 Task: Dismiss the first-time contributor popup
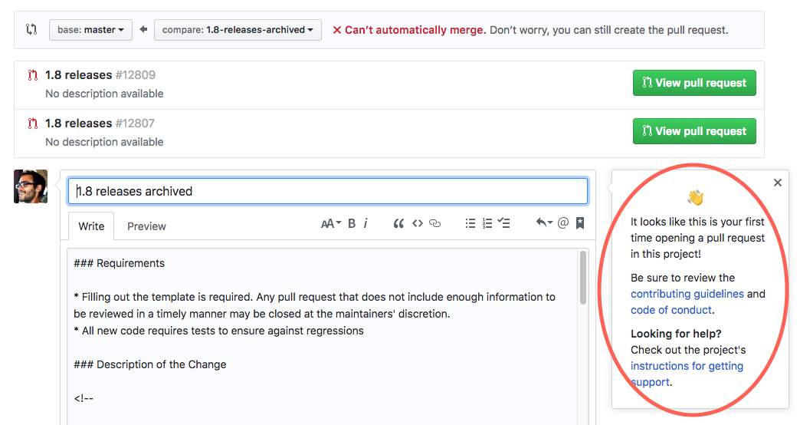coord(778,183)
